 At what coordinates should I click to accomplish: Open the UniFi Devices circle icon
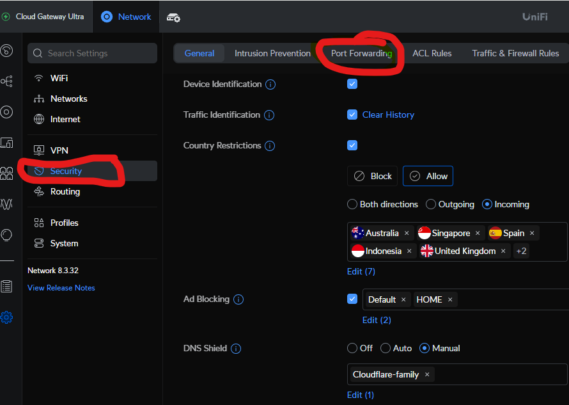tap(6, 112)
